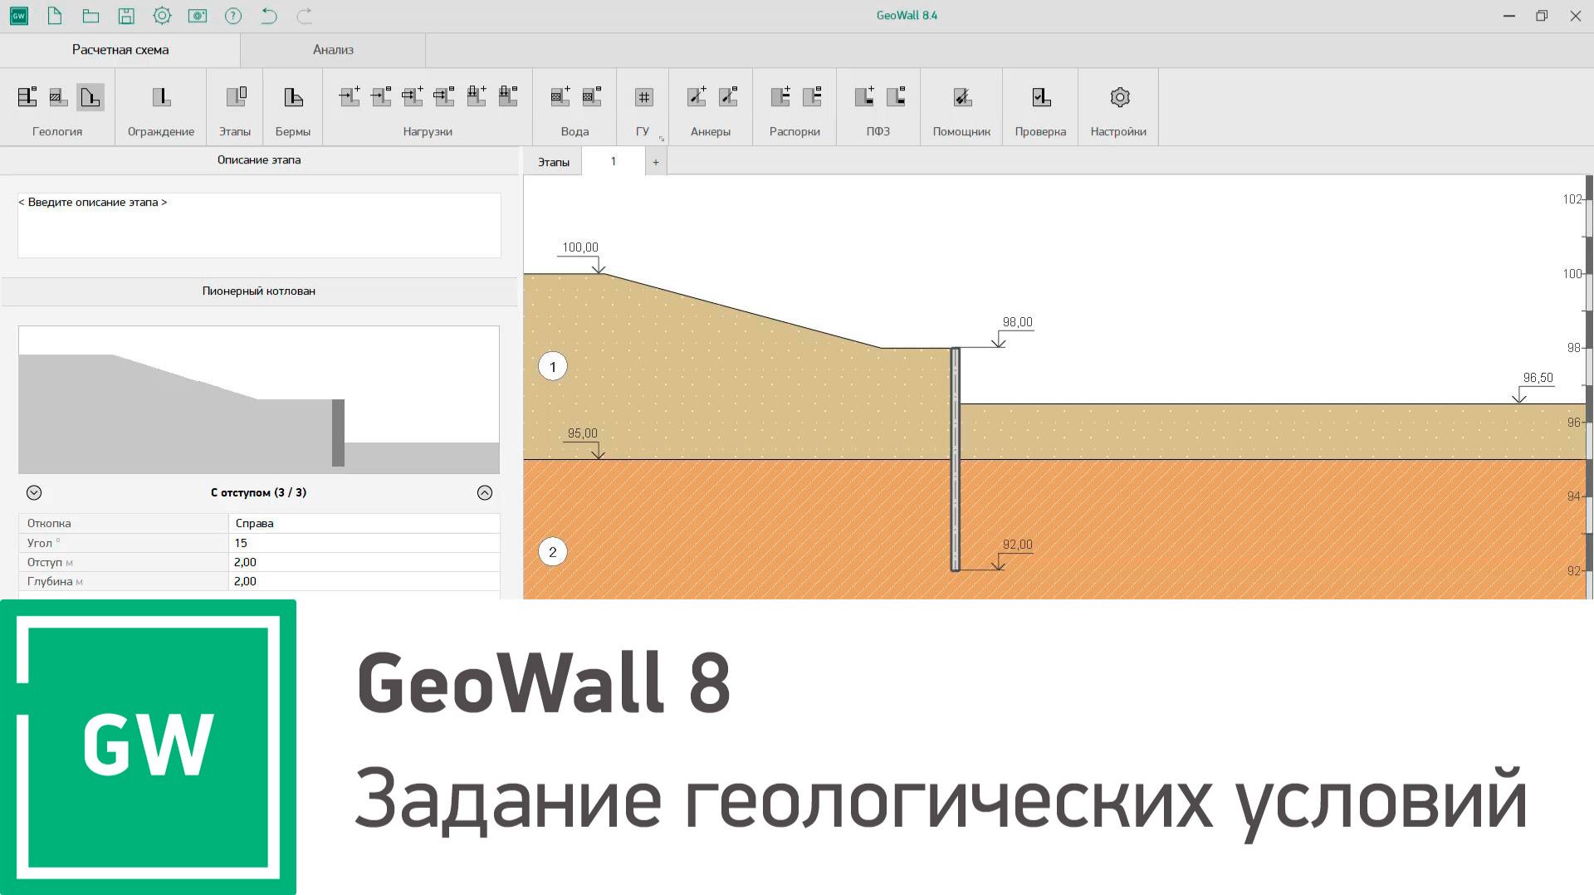Click the stage description text field
This screenshot has width=1594, height=895.
click(x=259, y=225)
